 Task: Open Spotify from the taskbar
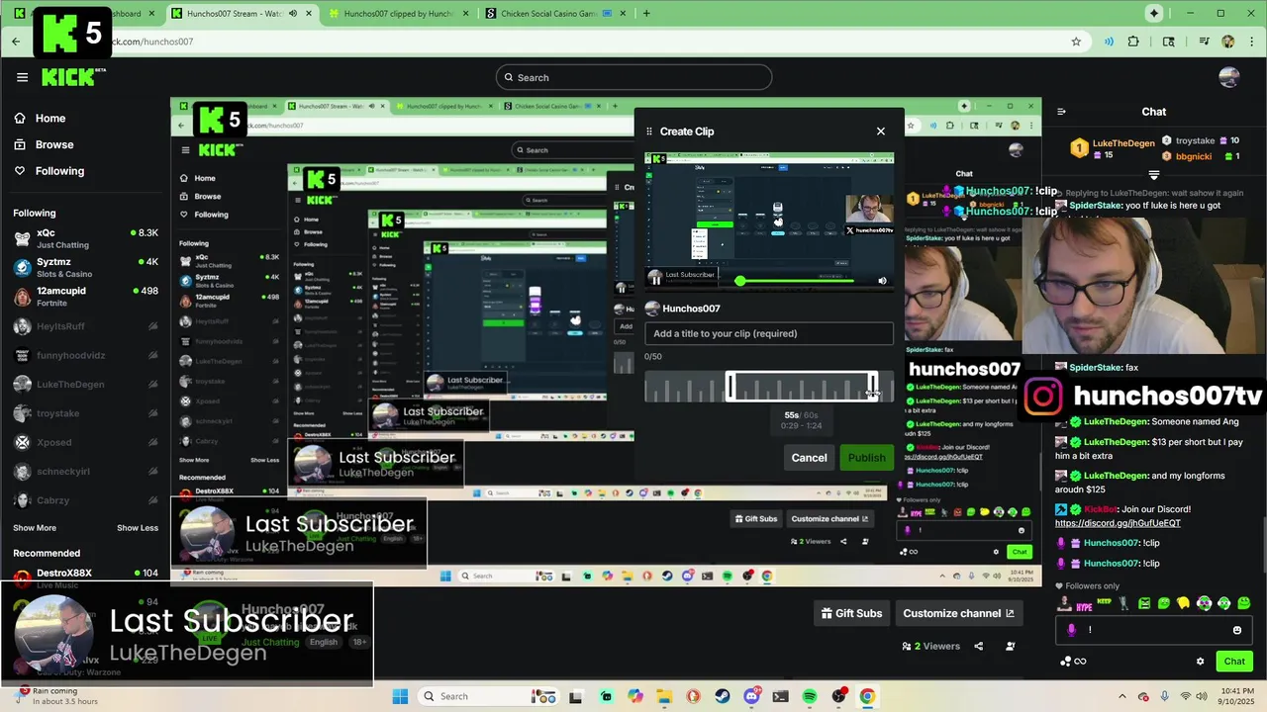pyautogui.click(x=810, y=696)
